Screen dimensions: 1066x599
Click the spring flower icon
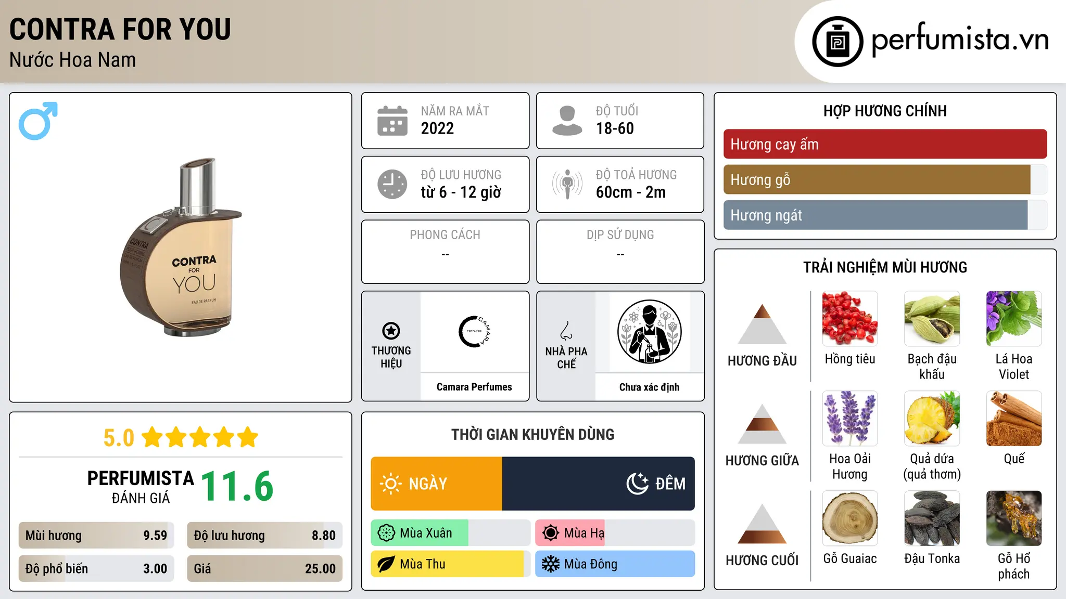click(386, 533)
